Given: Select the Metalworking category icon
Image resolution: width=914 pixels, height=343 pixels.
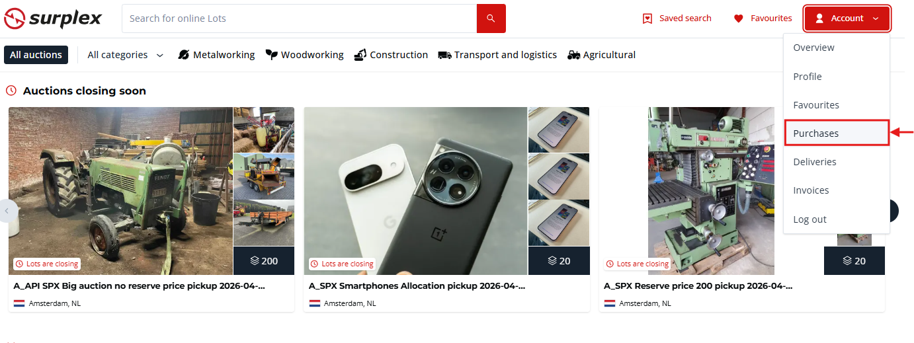Looking at the screenshot, I should [x=184, y=55].
